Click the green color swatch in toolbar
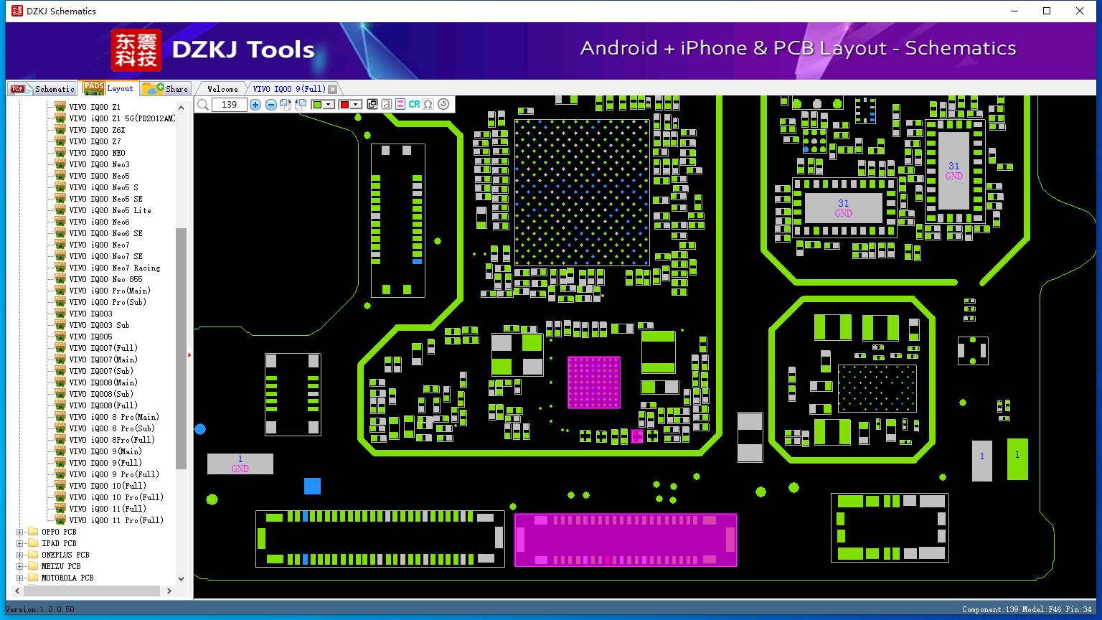The image size is (1102, 620). pyautogui.click(x=317, y=105)
